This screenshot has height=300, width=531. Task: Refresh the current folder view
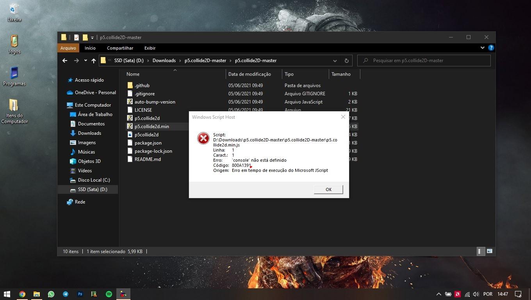click(346, 61)
